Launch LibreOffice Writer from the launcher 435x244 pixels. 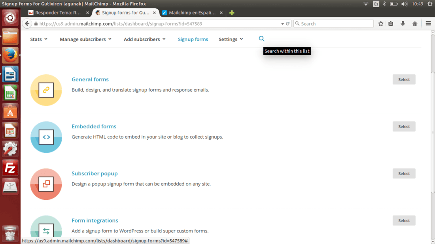[x=10, y=74]
